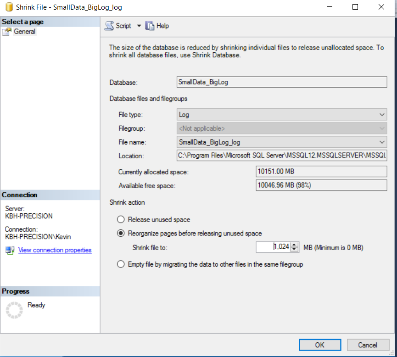Click the Filegroup combo box

click(x=281, y=128)
